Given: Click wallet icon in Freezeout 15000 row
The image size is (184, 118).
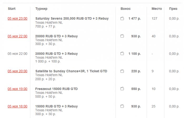Looking at the screenshot, I should [122, 89].
